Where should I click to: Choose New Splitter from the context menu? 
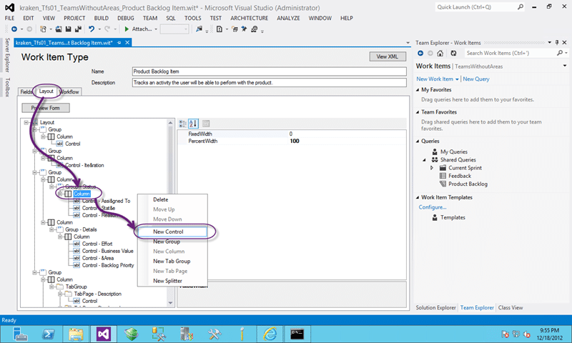[x=172, y=281]
